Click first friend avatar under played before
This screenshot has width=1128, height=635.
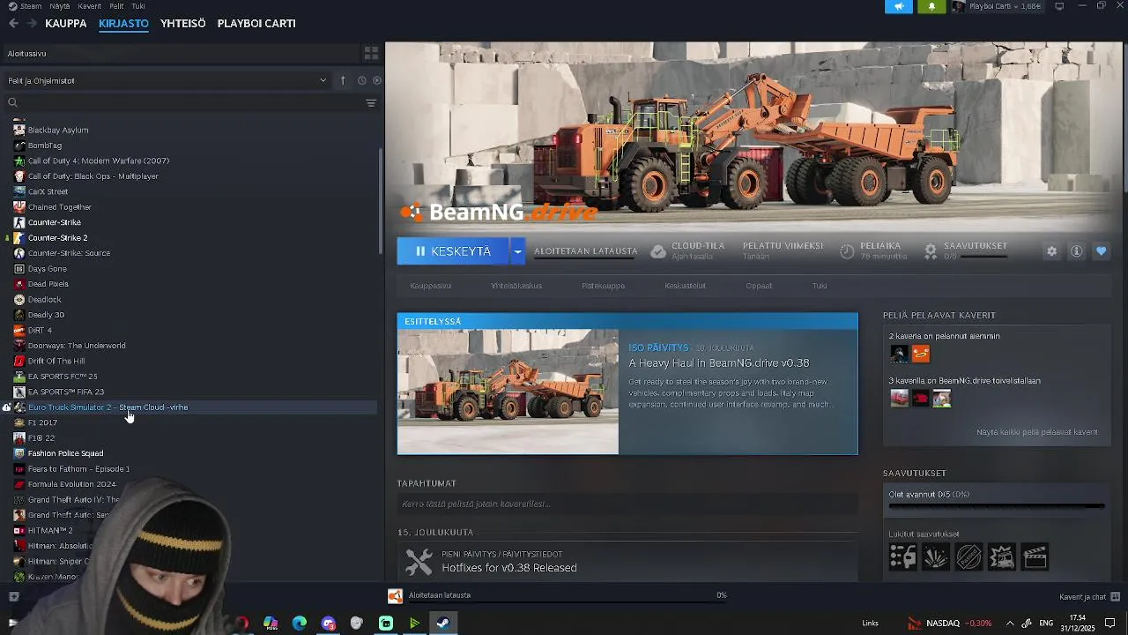tap(899, 354)
